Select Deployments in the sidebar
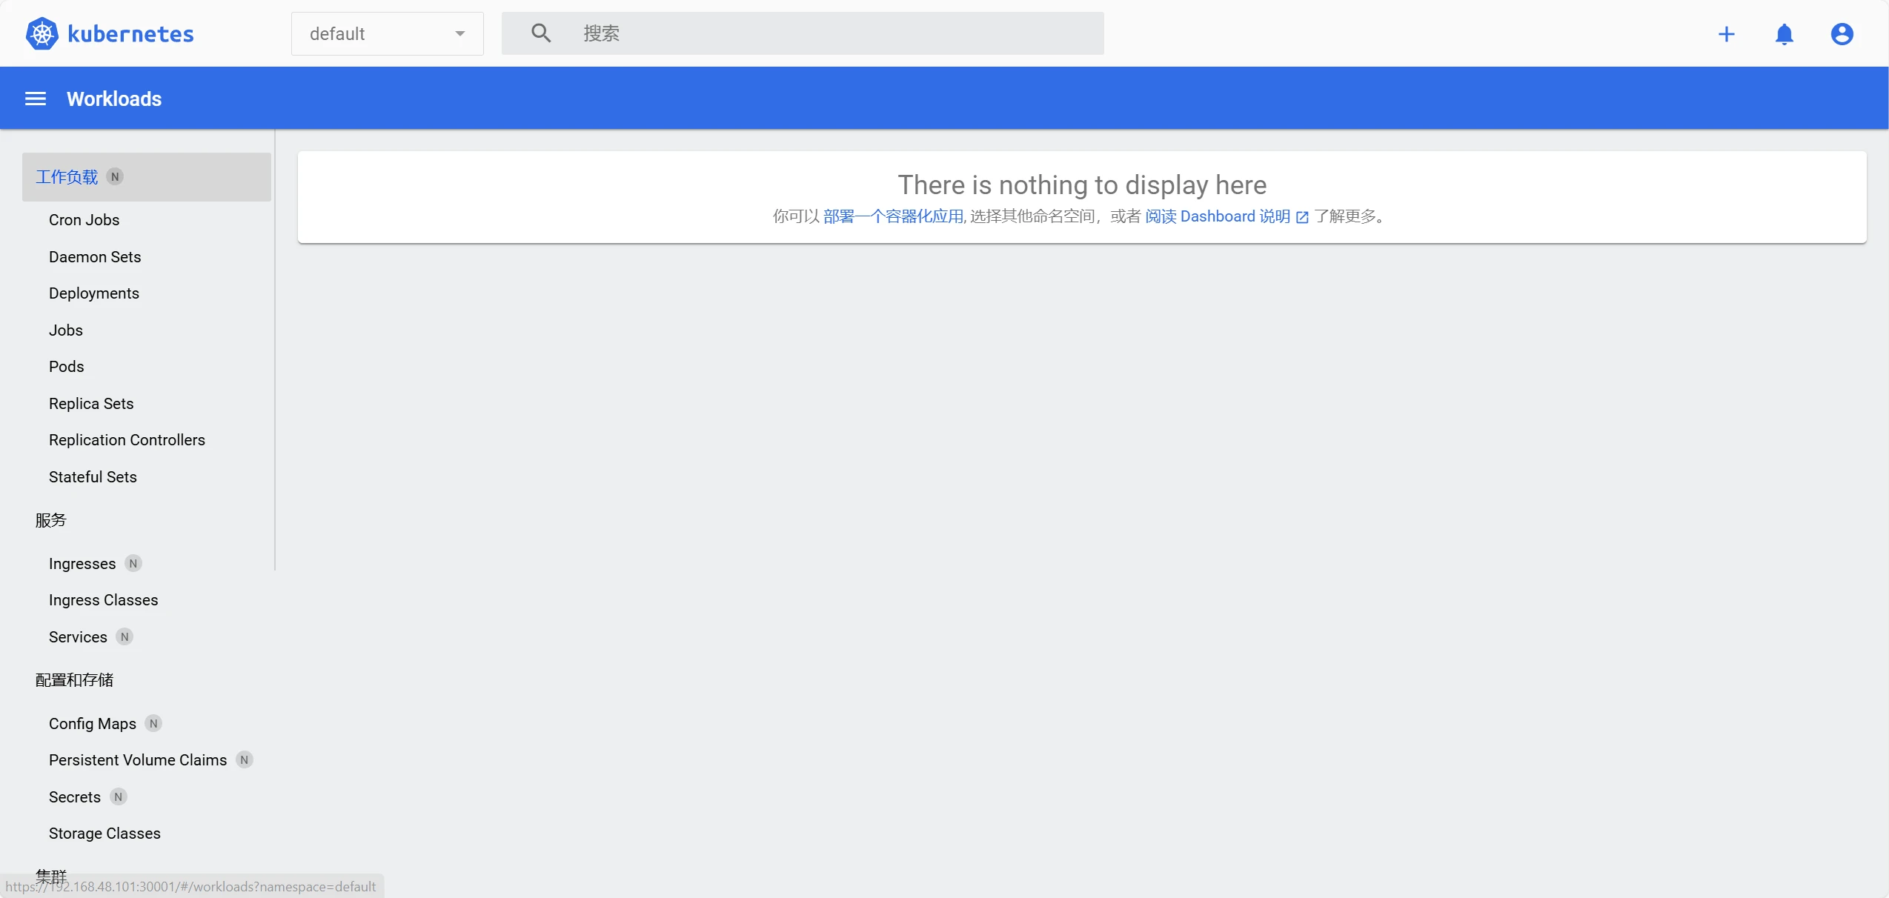The image size is (1889, 898). pos(94,293)
